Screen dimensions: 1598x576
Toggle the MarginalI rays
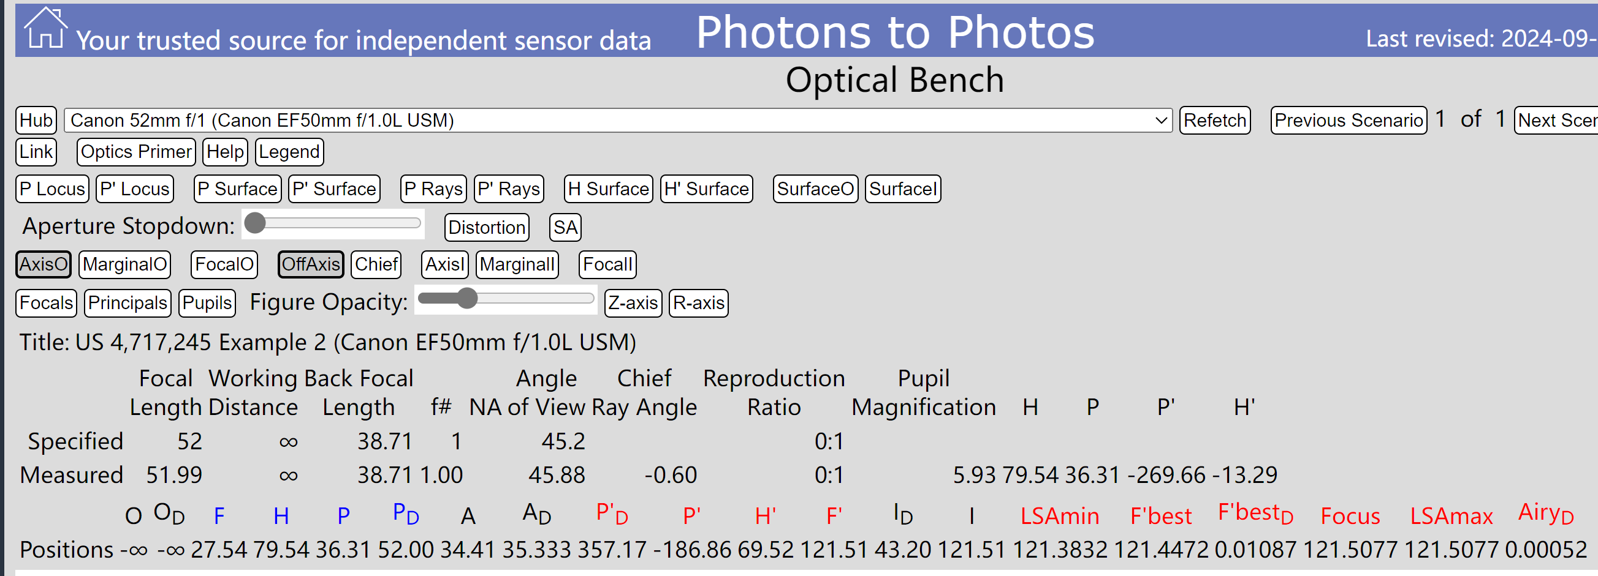click(517, 264)
